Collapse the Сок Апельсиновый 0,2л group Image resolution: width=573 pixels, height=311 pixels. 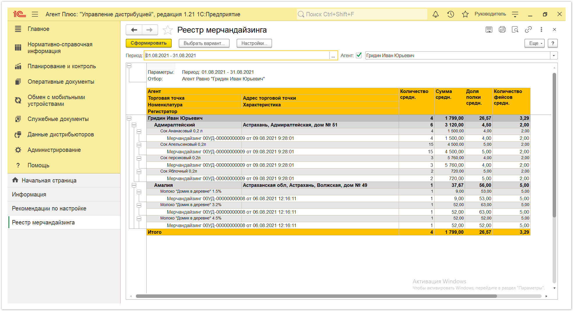pos(139,145)
